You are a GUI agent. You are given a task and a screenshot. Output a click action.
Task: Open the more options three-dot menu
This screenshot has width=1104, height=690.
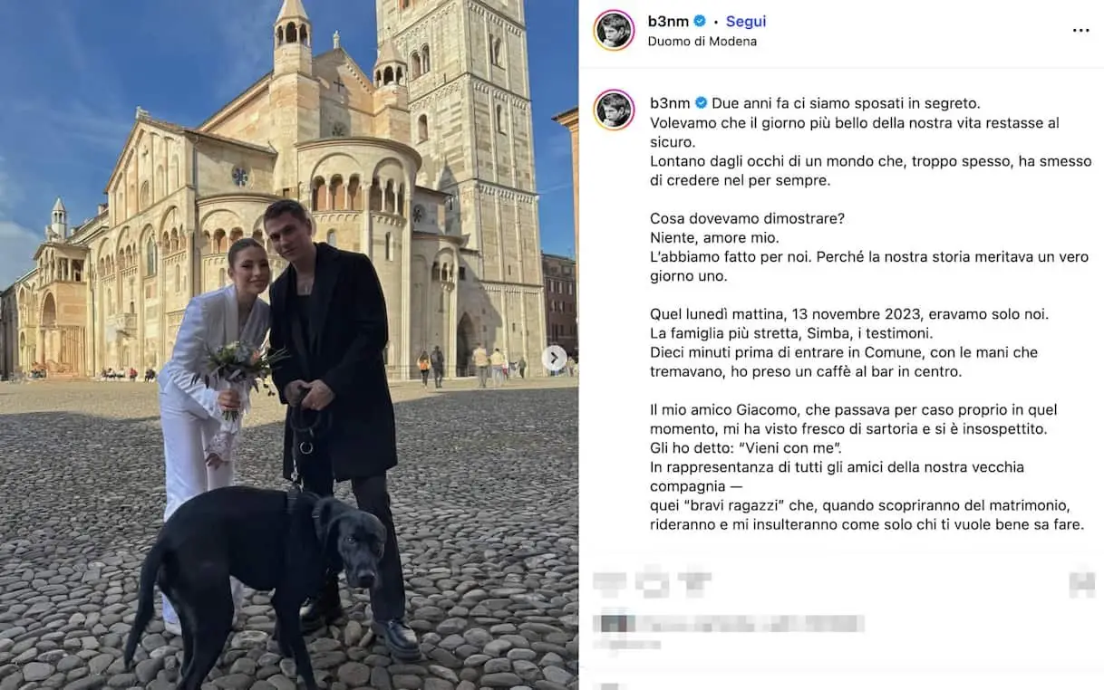click(1080, 30)
